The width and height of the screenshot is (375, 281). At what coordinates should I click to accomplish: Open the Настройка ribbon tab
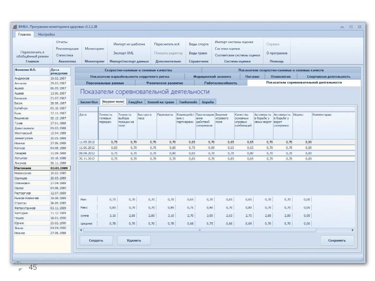(47, 34)
